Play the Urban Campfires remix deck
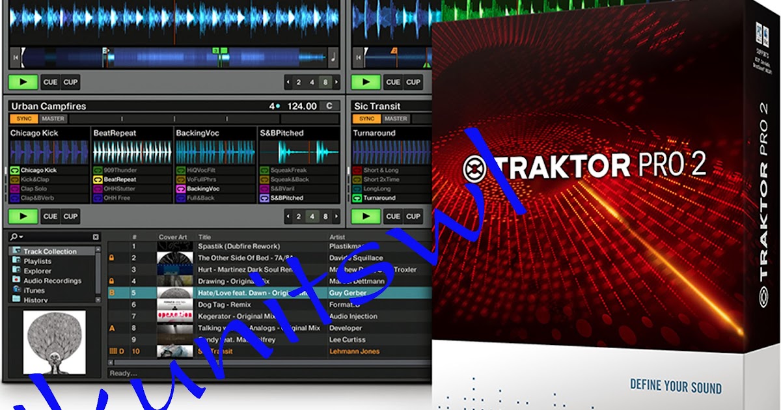781x410 pixels. pyautogui.click(x=23, y=217)
